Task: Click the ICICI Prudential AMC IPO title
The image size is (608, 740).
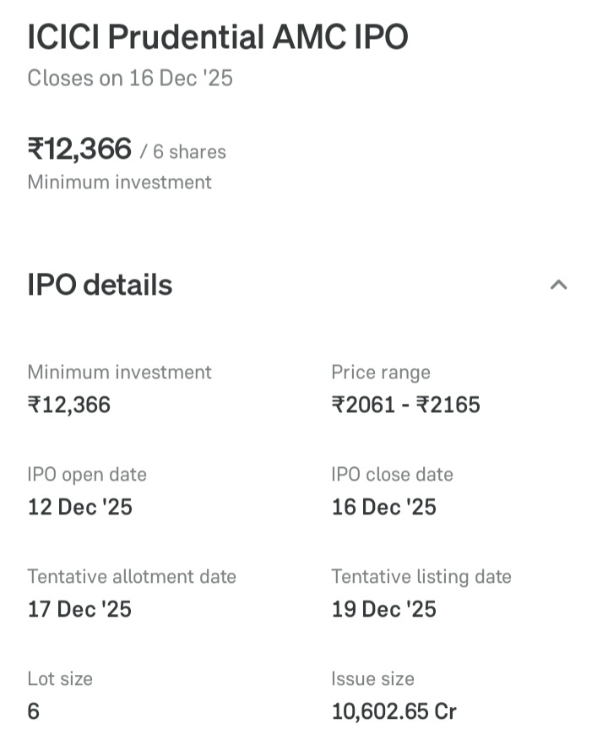Action: pos(217,37)
